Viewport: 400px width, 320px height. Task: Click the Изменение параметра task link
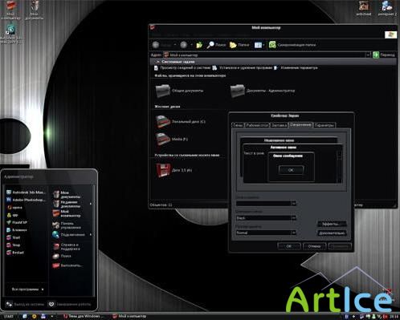296,68
